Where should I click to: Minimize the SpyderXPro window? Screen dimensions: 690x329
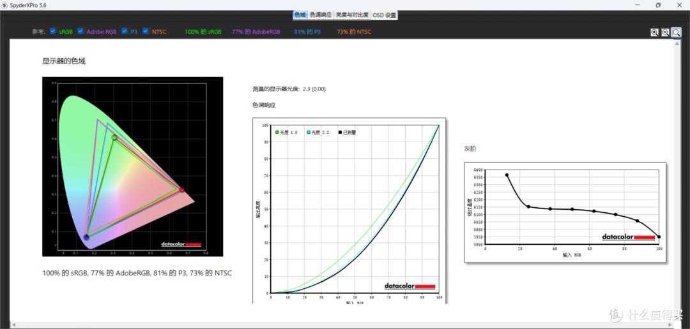tap(638, 5)
